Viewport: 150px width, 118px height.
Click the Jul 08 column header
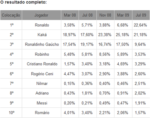click(88, 15)
